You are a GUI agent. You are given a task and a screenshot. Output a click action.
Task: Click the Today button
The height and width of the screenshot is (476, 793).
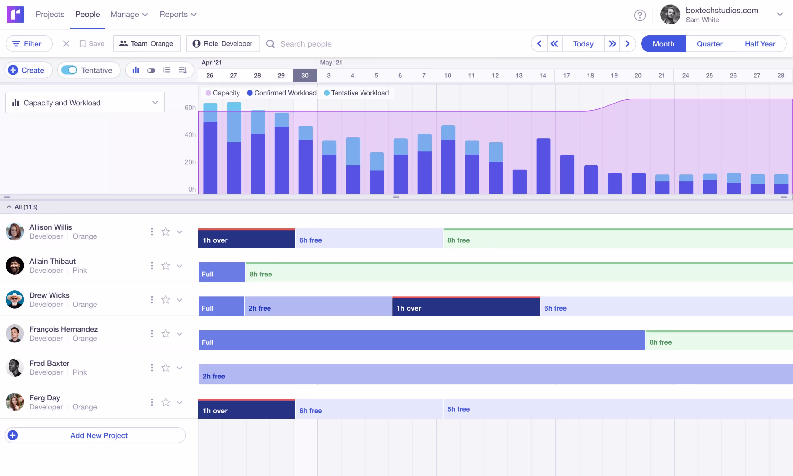pyautogui.click(x=583, y=44)
